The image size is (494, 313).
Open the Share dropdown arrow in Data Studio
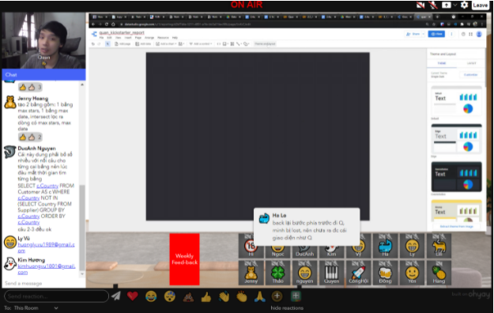pos(423,34)
